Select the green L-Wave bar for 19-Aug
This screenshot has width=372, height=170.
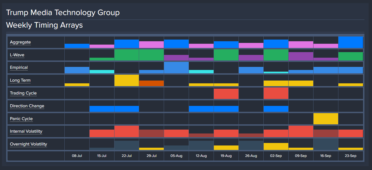tap(226, 55)
